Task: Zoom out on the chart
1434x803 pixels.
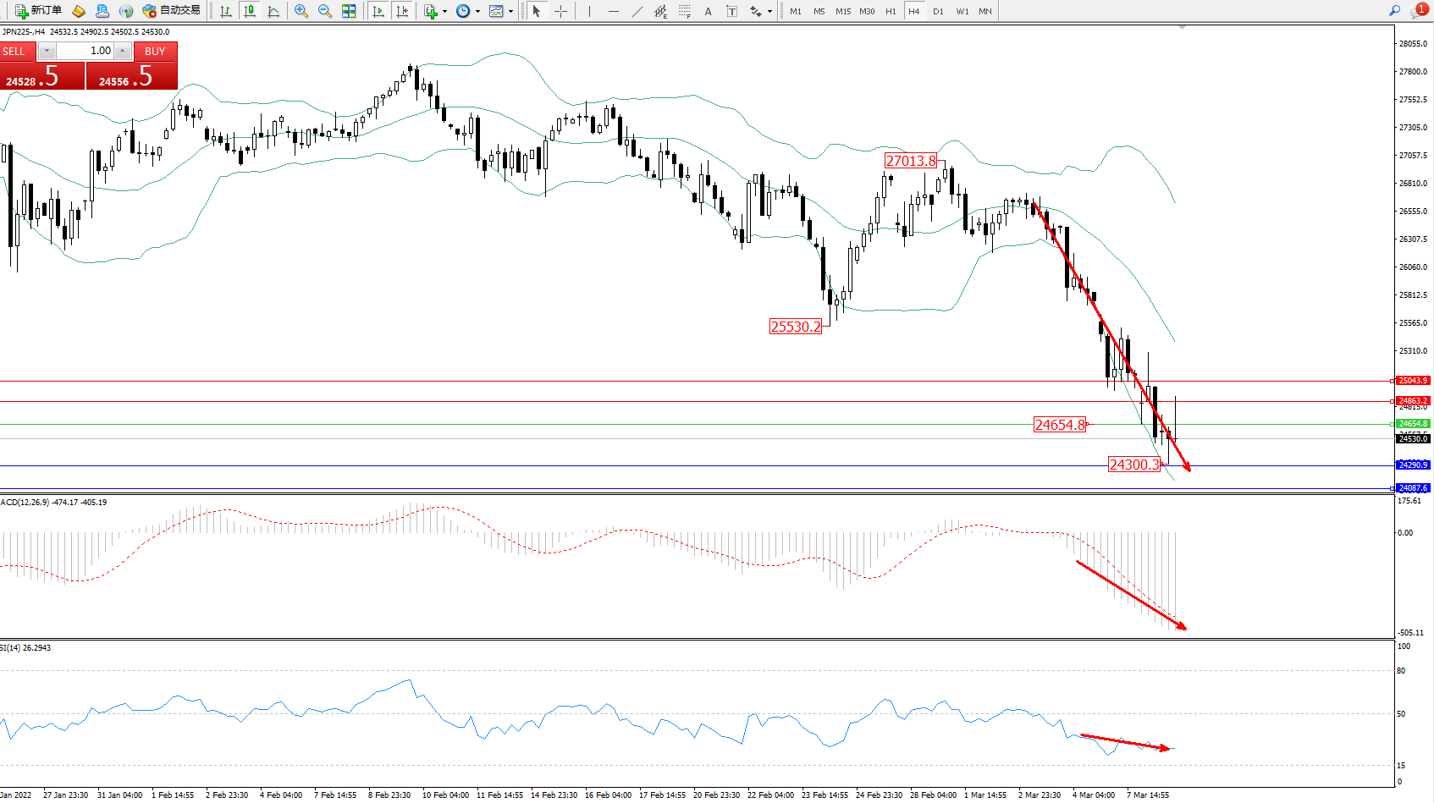Action: point(325,11)
